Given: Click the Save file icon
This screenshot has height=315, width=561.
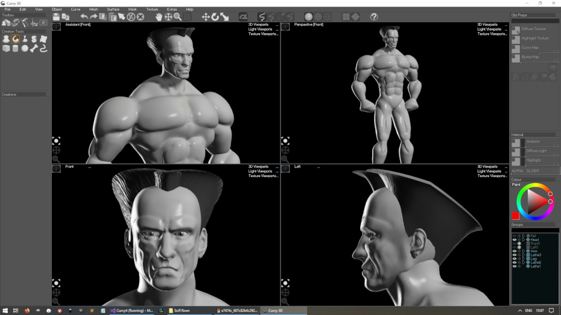Looking at the screenshot, I should point(56,17).
